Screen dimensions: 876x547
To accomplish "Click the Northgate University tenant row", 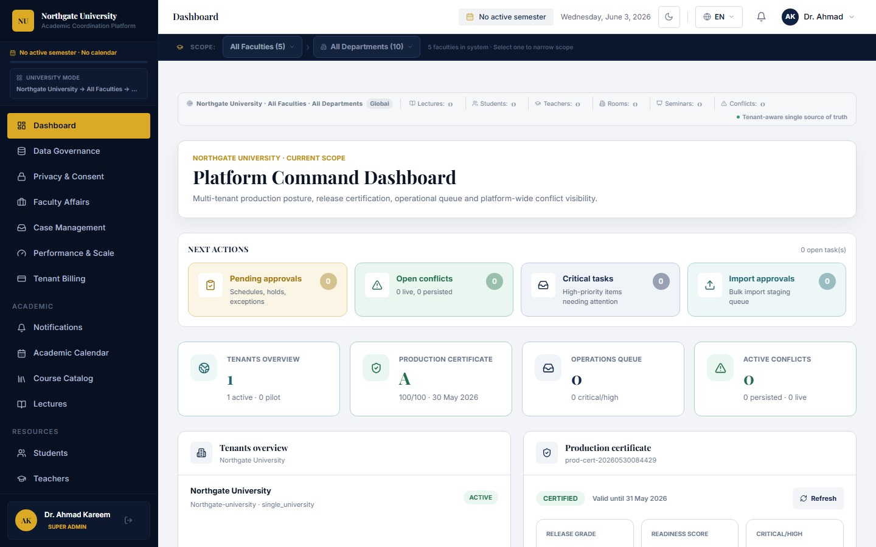I will pyautogui.click(x=344, y=497).
